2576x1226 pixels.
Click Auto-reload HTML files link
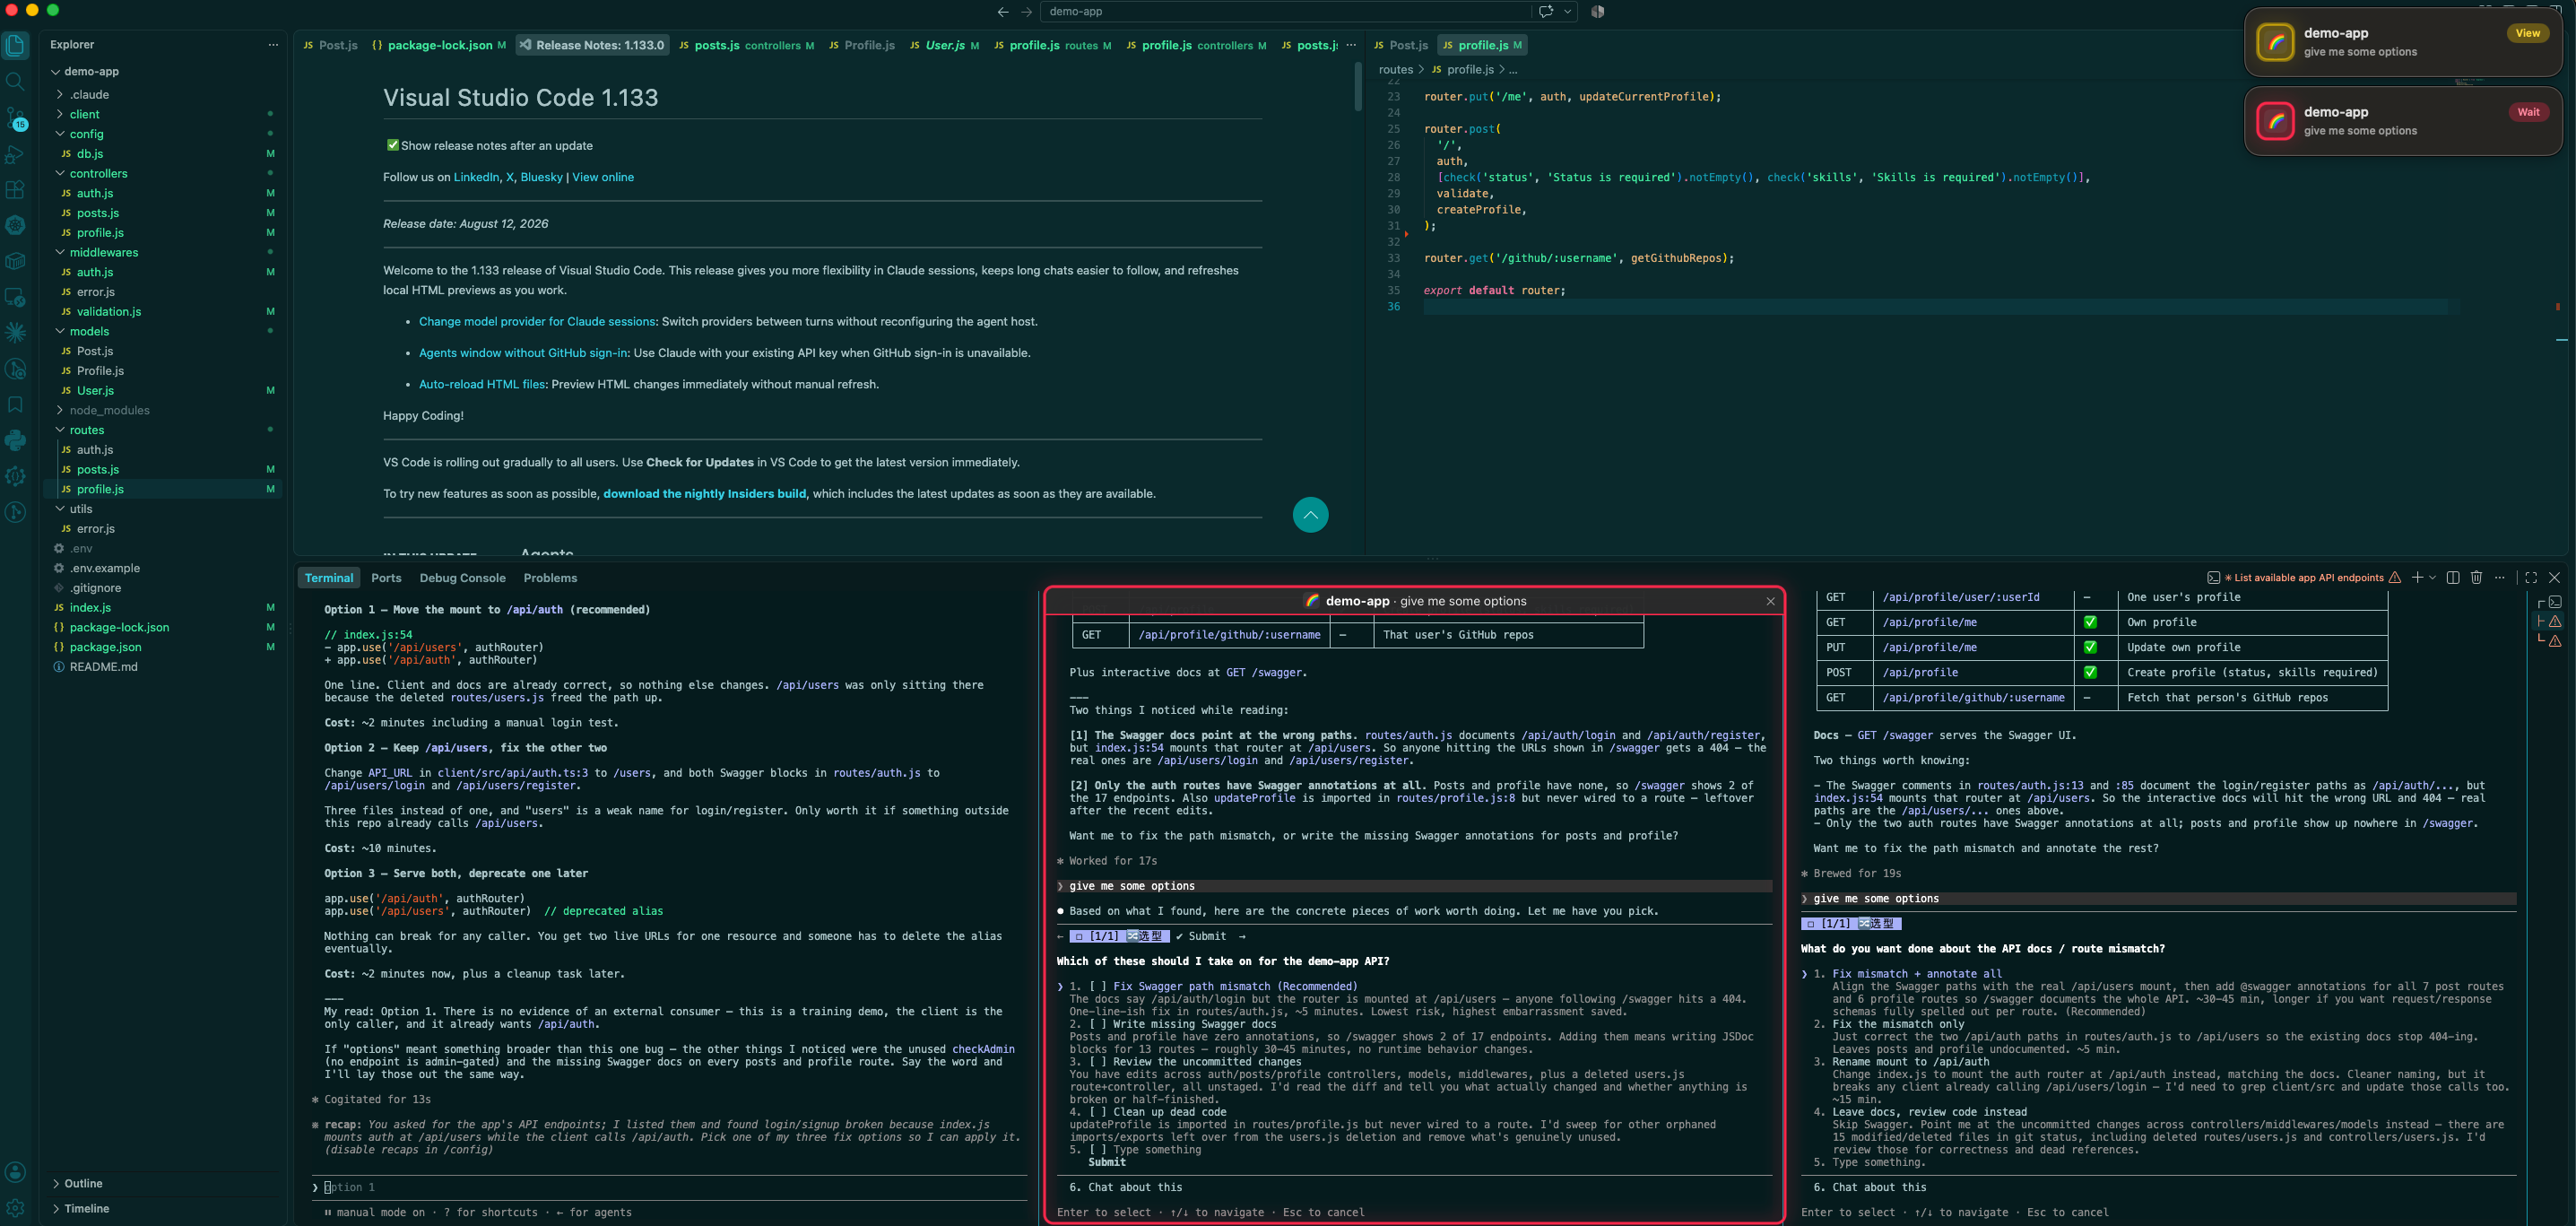coord(482,384)
